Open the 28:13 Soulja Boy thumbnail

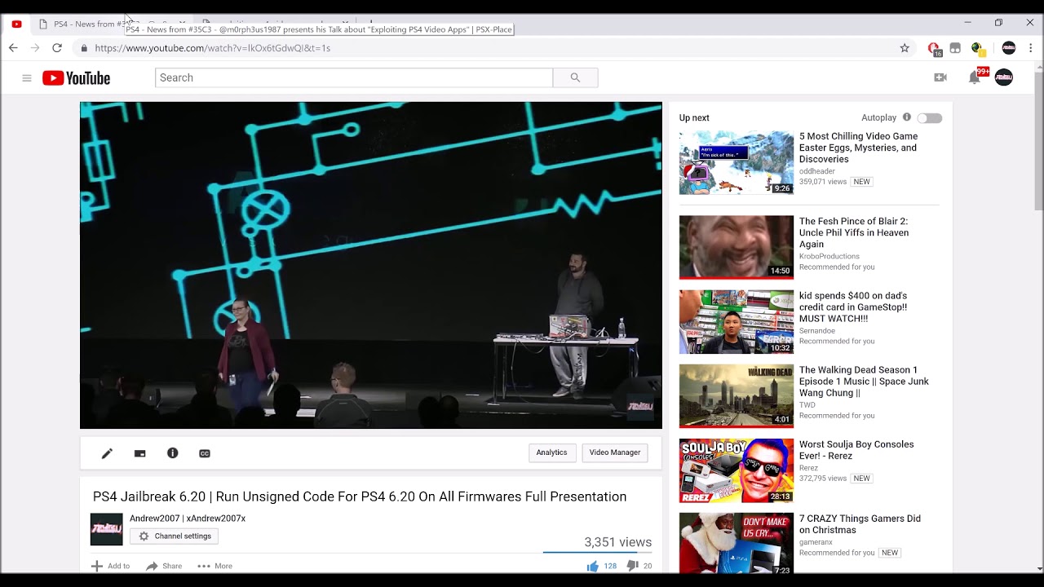point(737,470)
